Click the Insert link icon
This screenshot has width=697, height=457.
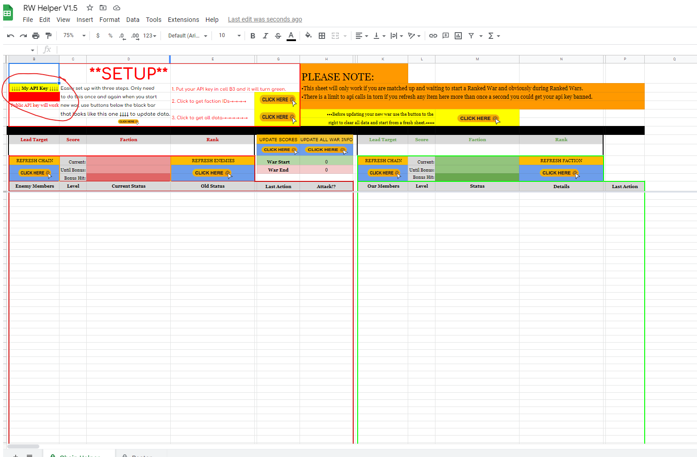click(x=433, y=36)
